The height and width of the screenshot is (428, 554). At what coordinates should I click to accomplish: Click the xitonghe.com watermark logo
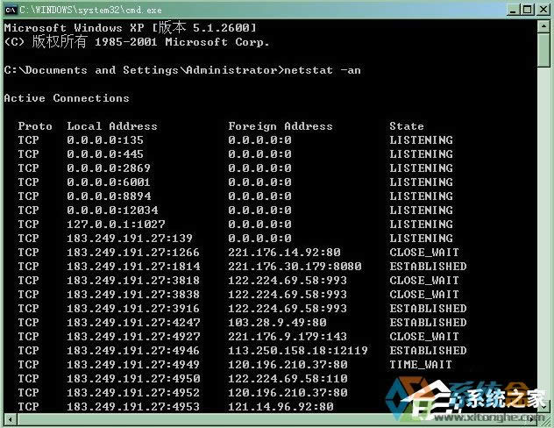pyautogui.click(x=466, y=399)
